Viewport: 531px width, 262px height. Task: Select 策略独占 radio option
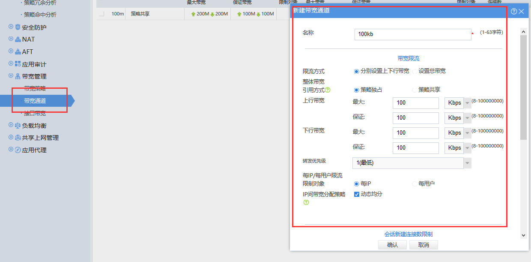(356, 90)
